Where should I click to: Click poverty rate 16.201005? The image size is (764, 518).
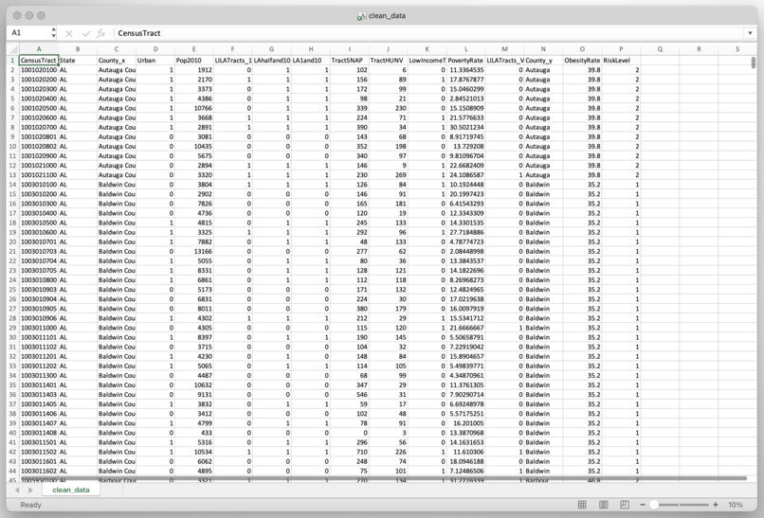(465, 423)
